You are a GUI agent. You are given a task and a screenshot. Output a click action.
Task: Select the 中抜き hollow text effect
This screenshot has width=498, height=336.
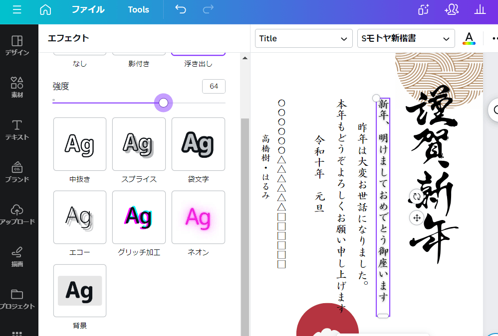pos(80,144)
